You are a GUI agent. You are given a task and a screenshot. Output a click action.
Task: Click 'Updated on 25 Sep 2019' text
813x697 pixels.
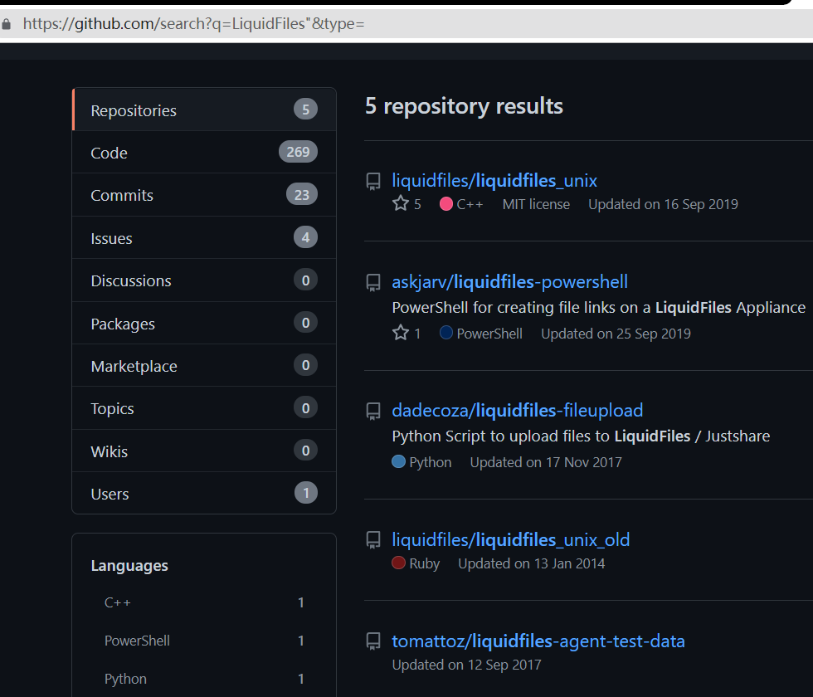pos(616,334)
